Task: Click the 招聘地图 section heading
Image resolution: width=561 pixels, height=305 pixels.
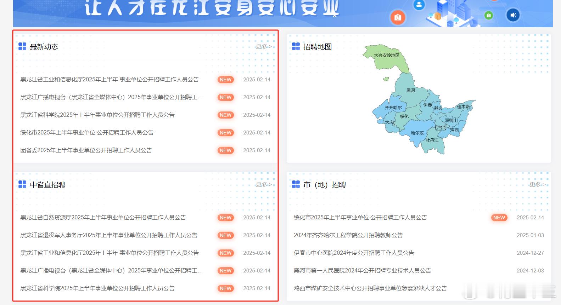Action: (318, 47)
